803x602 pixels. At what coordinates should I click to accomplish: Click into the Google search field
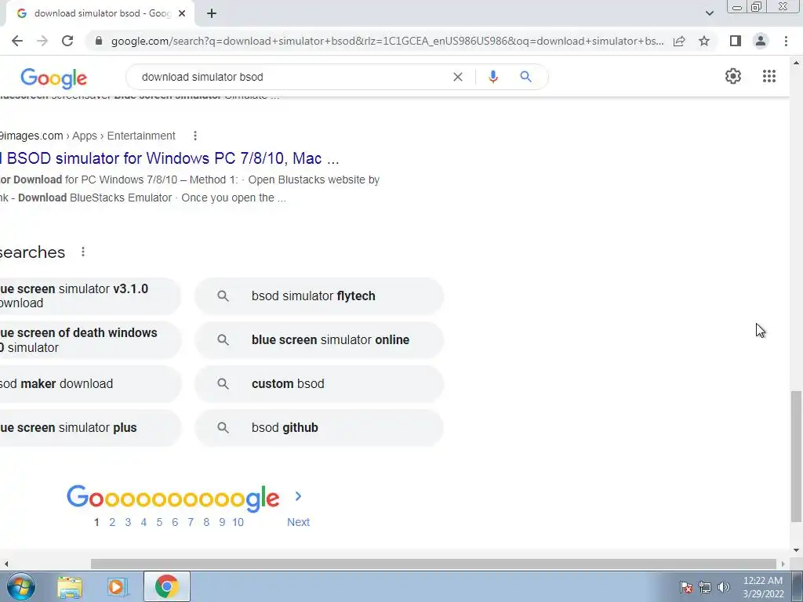[x=292, y=77]
